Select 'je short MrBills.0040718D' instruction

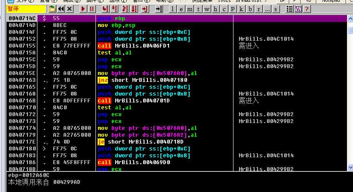141,142
